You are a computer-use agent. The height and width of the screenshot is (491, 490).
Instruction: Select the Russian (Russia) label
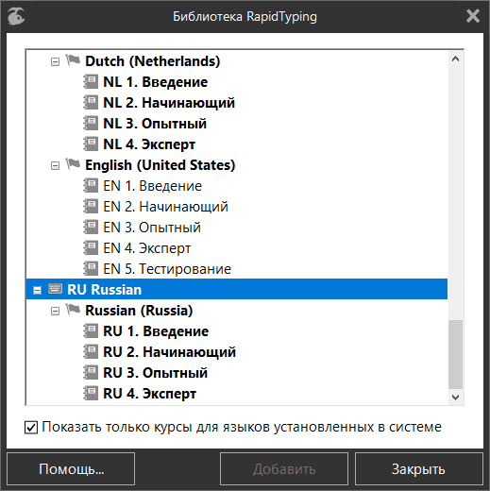(x=139, y=311)
